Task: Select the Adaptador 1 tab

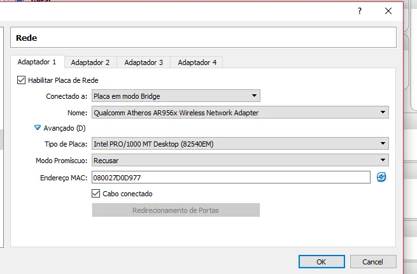Action: click(x=37, y=62)
